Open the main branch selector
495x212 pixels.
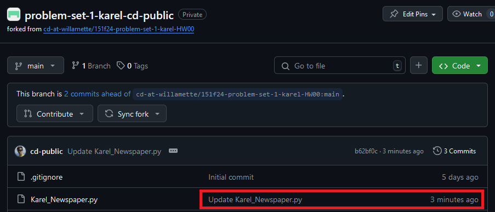click(x=35, y=66)
